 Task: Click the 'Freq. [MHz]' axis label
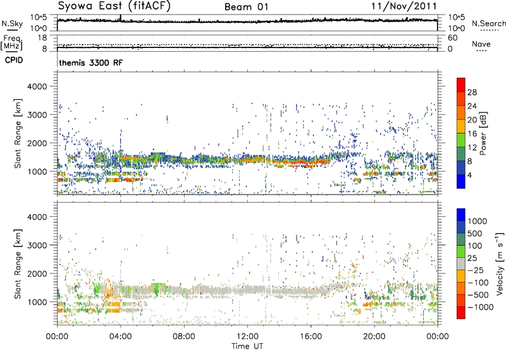pyautogui.click(x=12, y=42)
